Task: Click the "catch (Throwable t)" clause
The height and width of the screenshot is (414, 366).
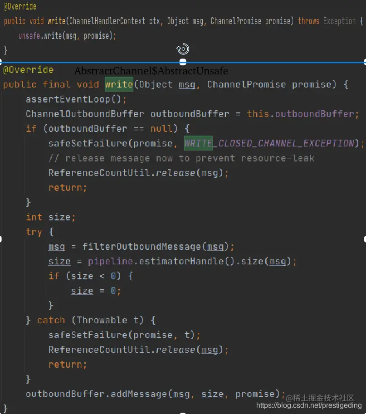Action: [91, 320]
